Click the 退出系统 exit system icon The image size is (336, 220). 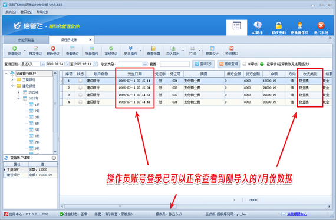321,25
